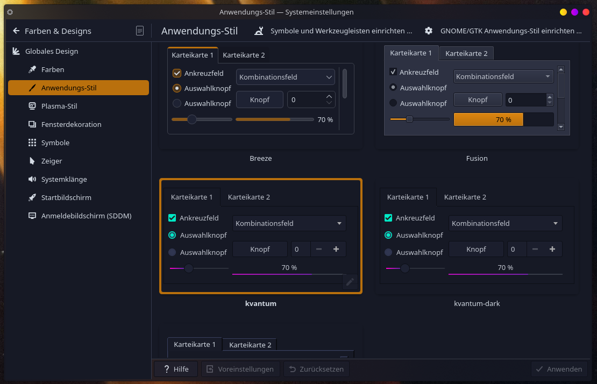Click the pencil edit icon on kvantum preview

point(350,281)
